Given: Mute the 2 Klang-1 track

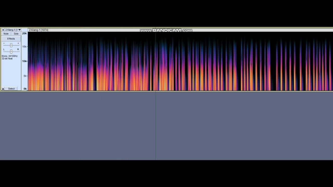Looking at the screenshot, I should pyautogui.click(x=6, y=34).
